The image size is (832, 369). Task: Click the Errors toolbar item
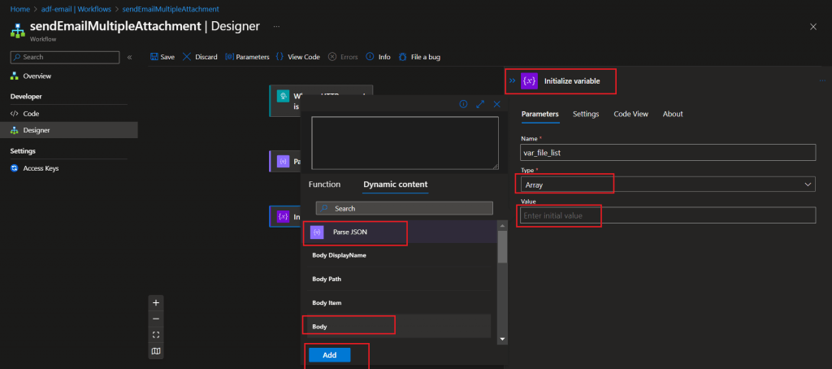[x=343, y=57]
